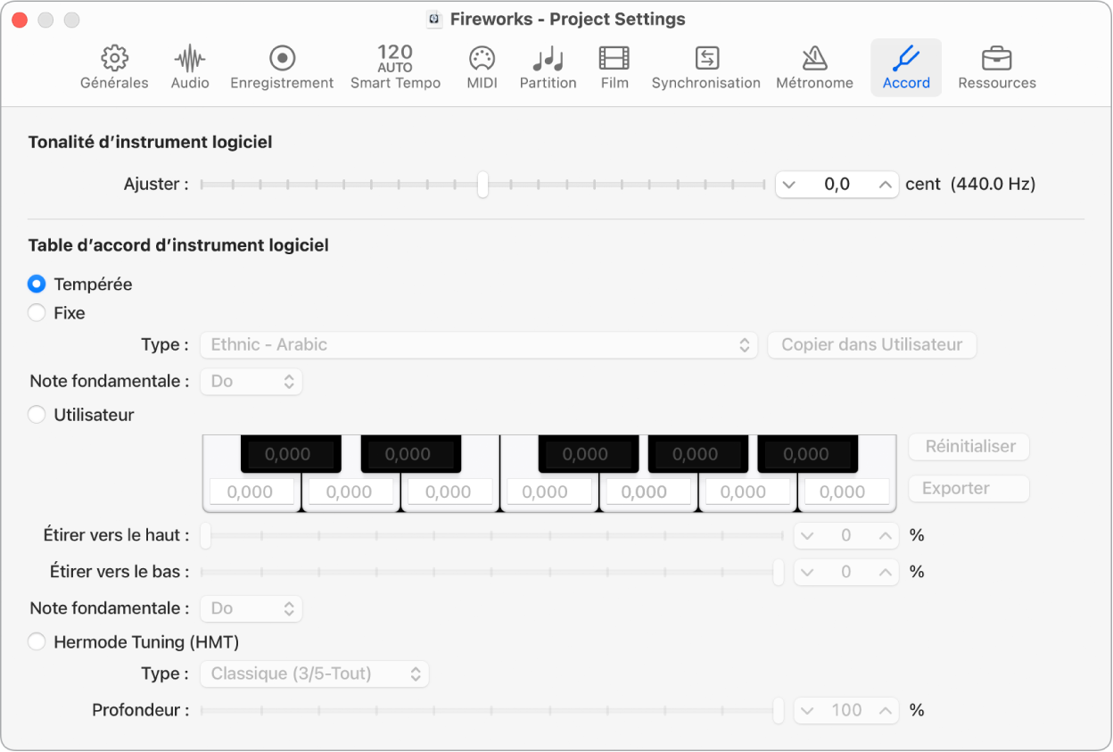Click the Ajuster tuning slider handle

[482, 185]
